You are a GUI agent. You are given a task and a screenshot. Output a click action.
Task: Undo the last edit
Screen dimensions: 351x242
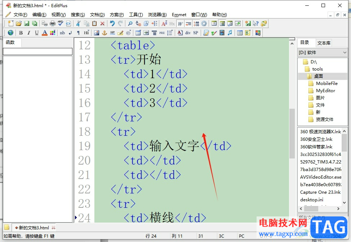coord(112,23)
